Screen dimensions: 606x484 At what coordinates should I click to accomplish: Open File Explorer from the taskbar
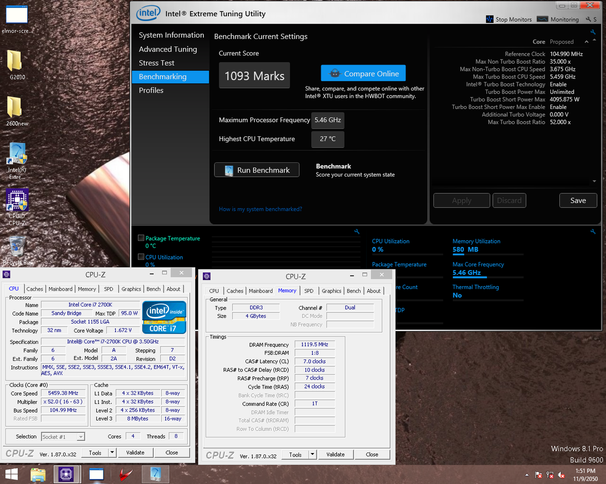click(x=38, y=475)
